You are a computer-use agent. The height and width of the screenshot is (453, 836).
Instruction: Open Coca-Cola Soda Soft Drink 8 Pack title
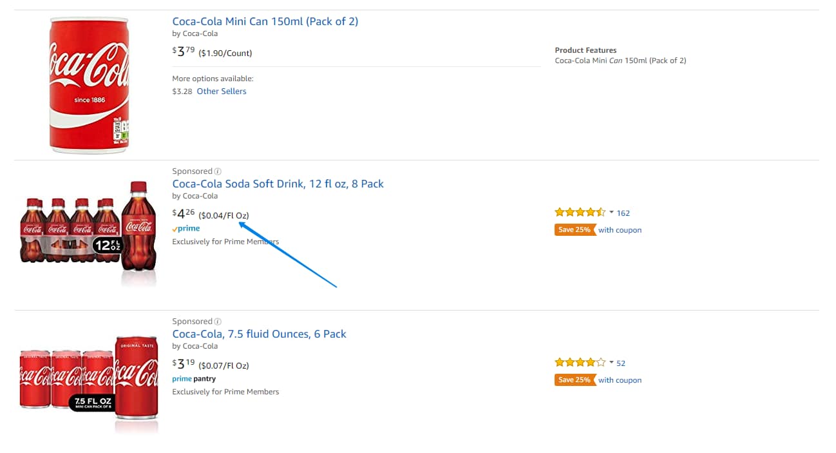tap(278, 184)
